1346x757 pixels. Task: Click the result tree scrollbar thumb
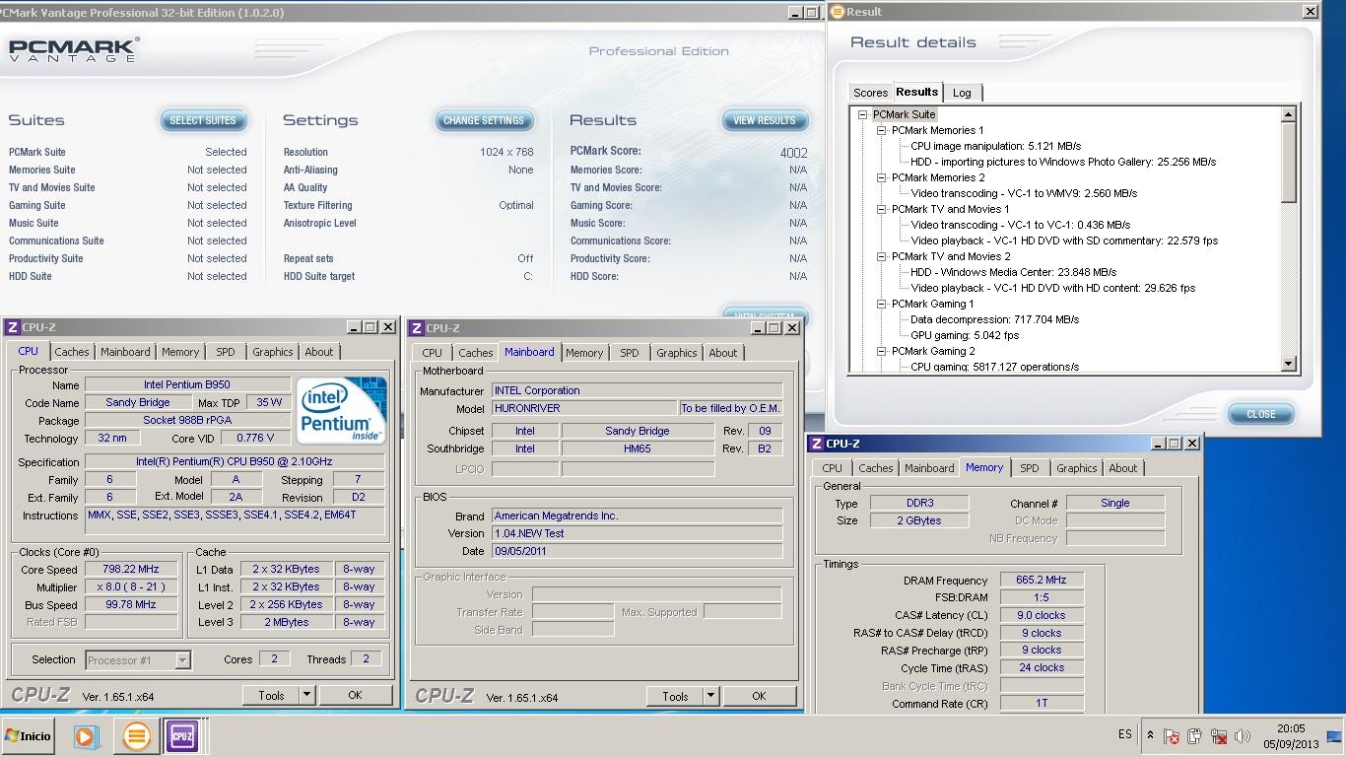pyautogui.click(x=1288, y=163)
